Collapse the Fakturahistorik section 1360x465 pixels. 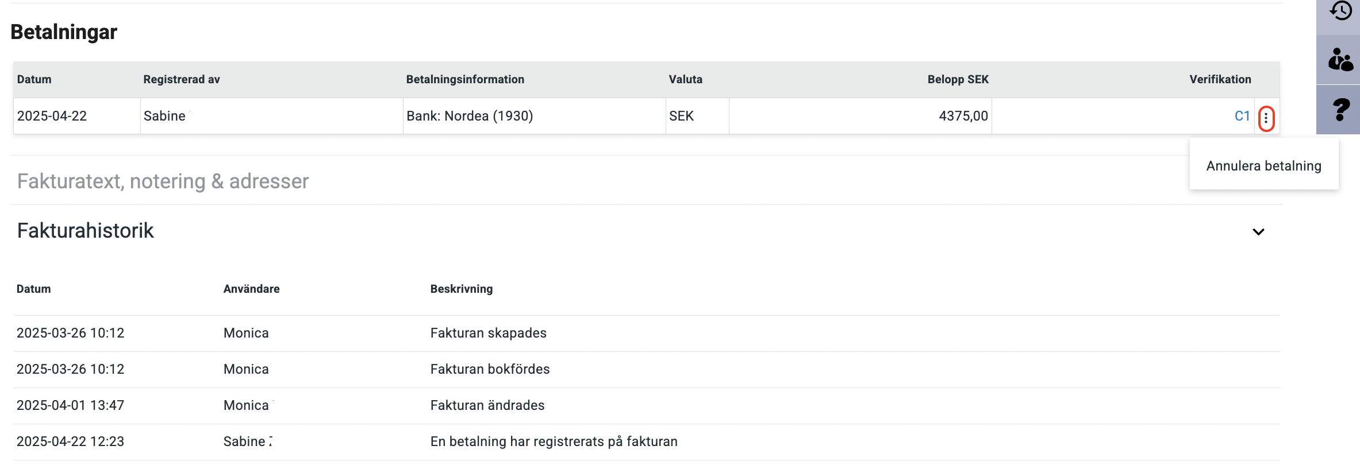coord(1259,232)
